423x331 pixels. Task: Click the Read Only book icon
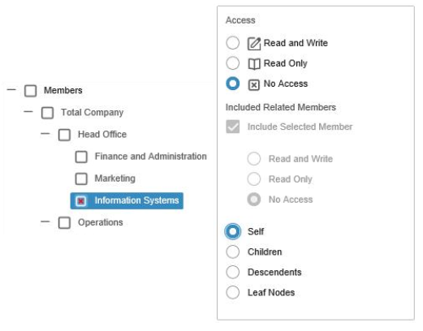pos(254,64)
